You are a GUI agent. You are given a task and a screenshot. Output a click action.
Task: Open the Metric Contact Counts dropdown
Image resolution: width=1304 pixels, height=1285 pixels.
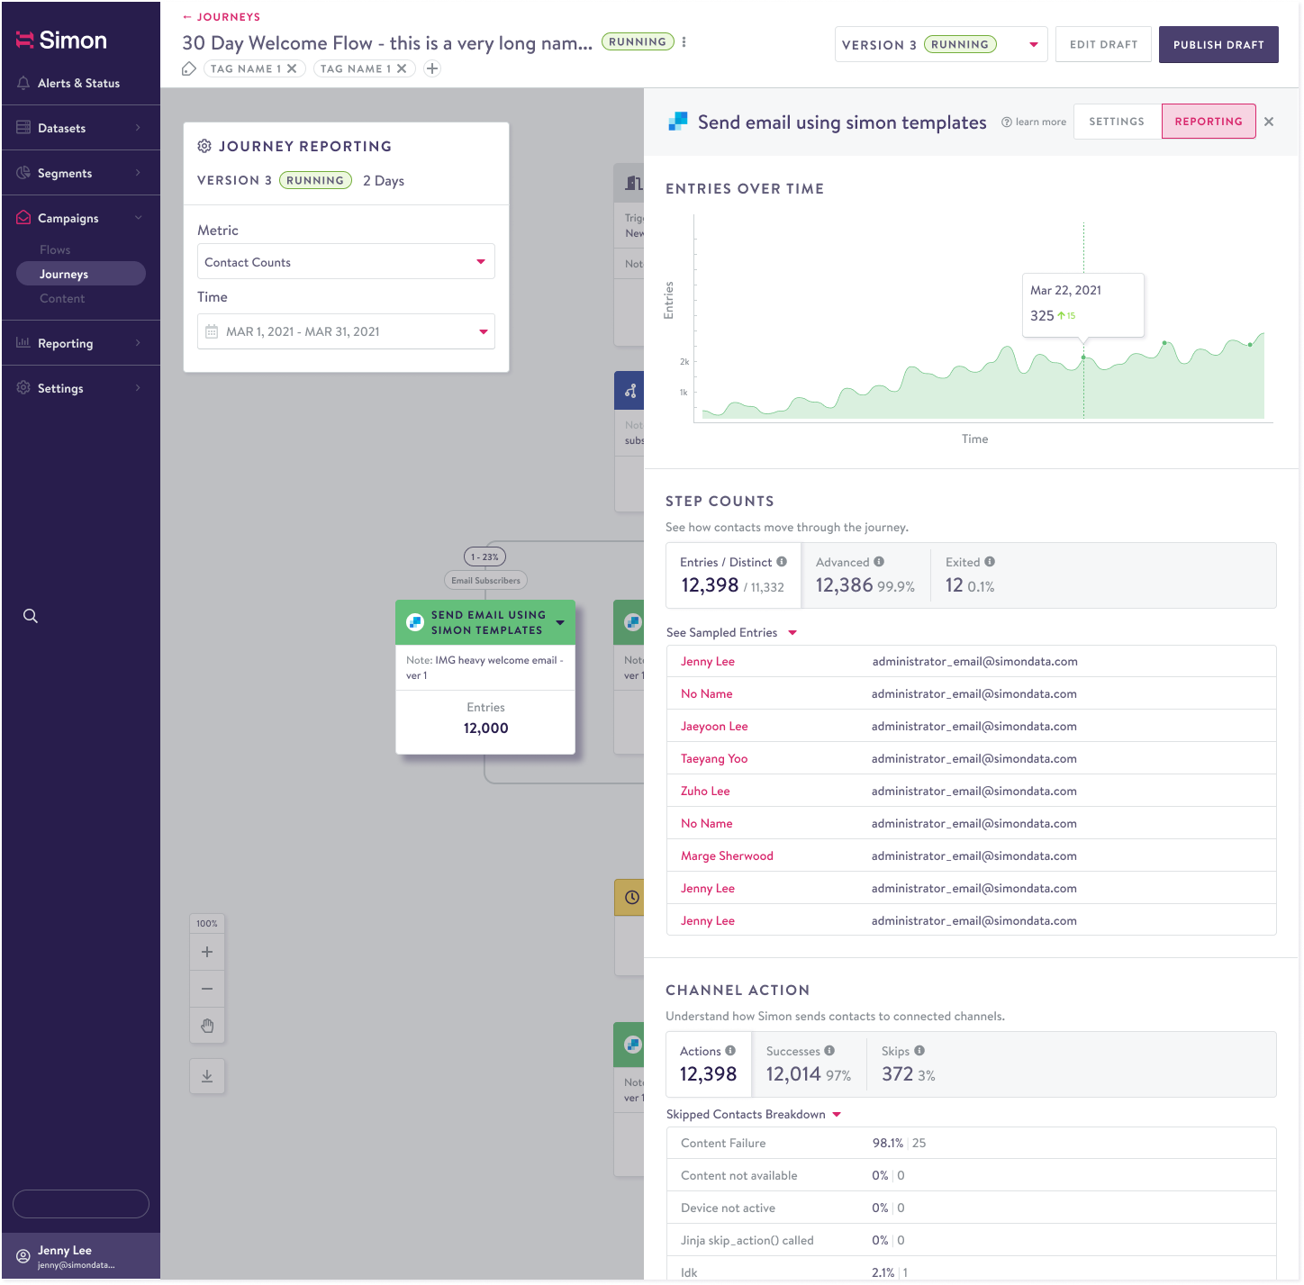click(346, 262)
